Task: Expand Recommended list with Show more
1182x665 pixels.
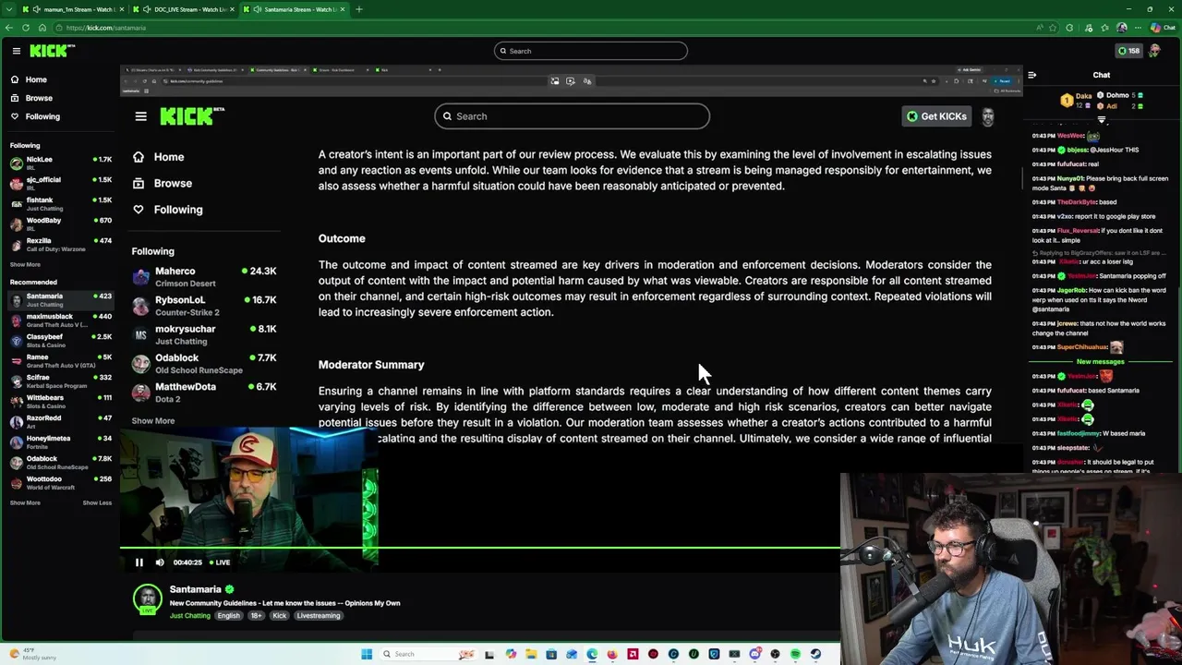Action: click(x=25, y=502)
